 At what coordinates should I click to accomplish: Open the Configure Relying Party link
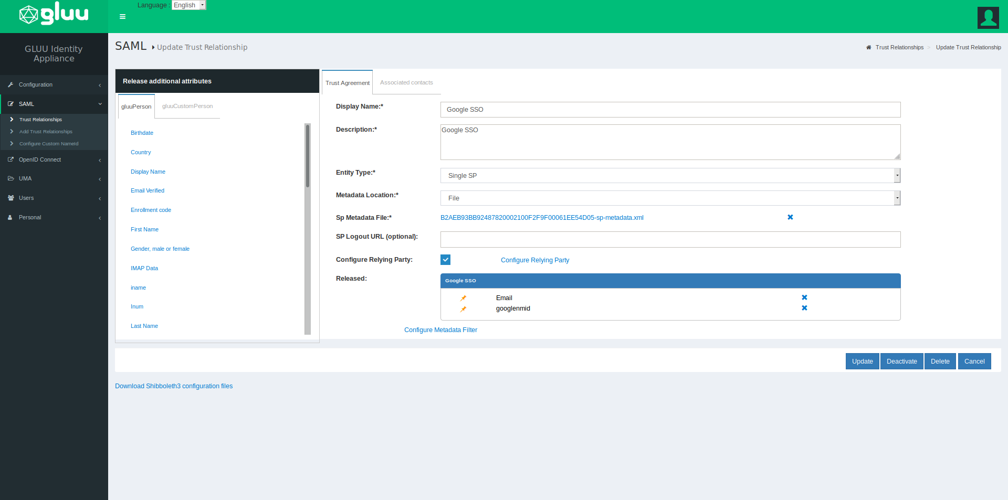pyautogui.click(x=535, y=260)
